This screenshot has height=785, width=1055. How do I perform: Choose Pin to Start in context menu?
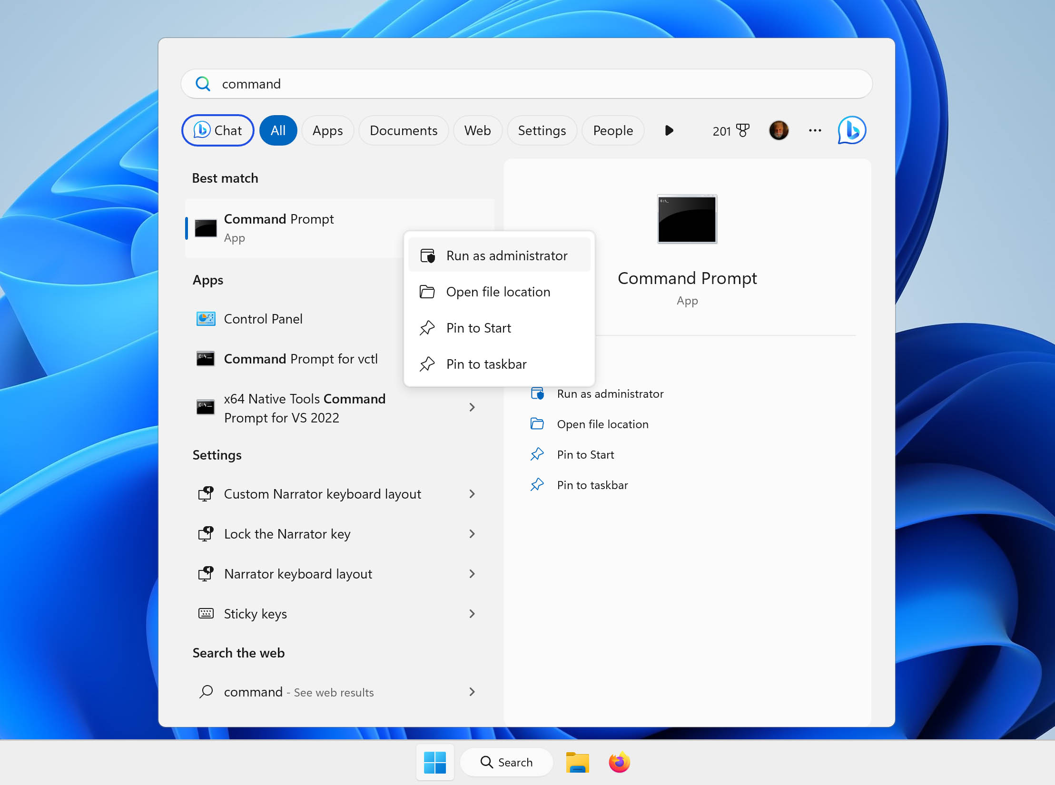tap(499, 328)
